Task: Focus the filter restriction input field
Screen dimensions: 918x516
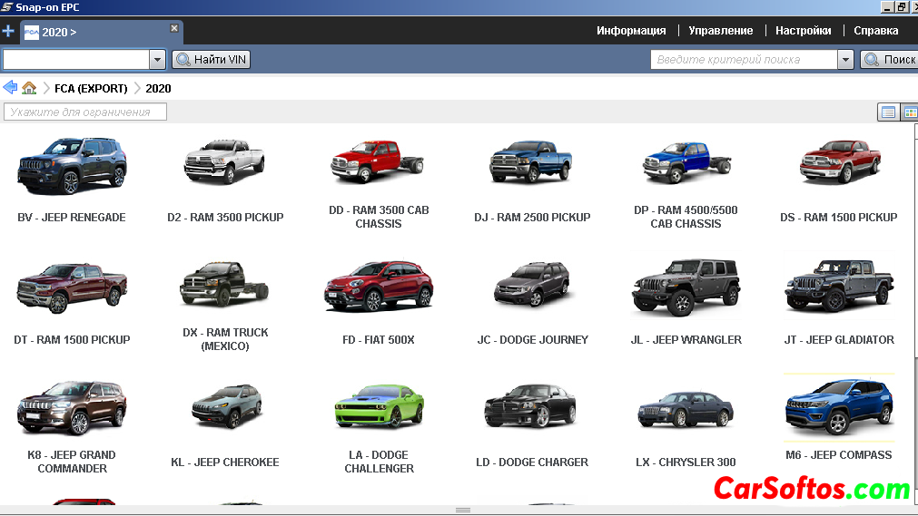Action: (x=85, y=112)
